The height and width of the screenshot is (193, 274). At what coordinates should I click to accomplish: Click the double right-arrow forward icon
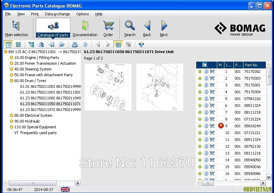[62, 45]
